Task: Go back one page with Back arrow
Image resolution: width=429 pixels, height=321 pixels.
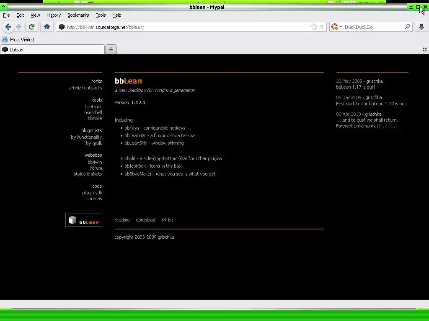Action: point(8,27)
